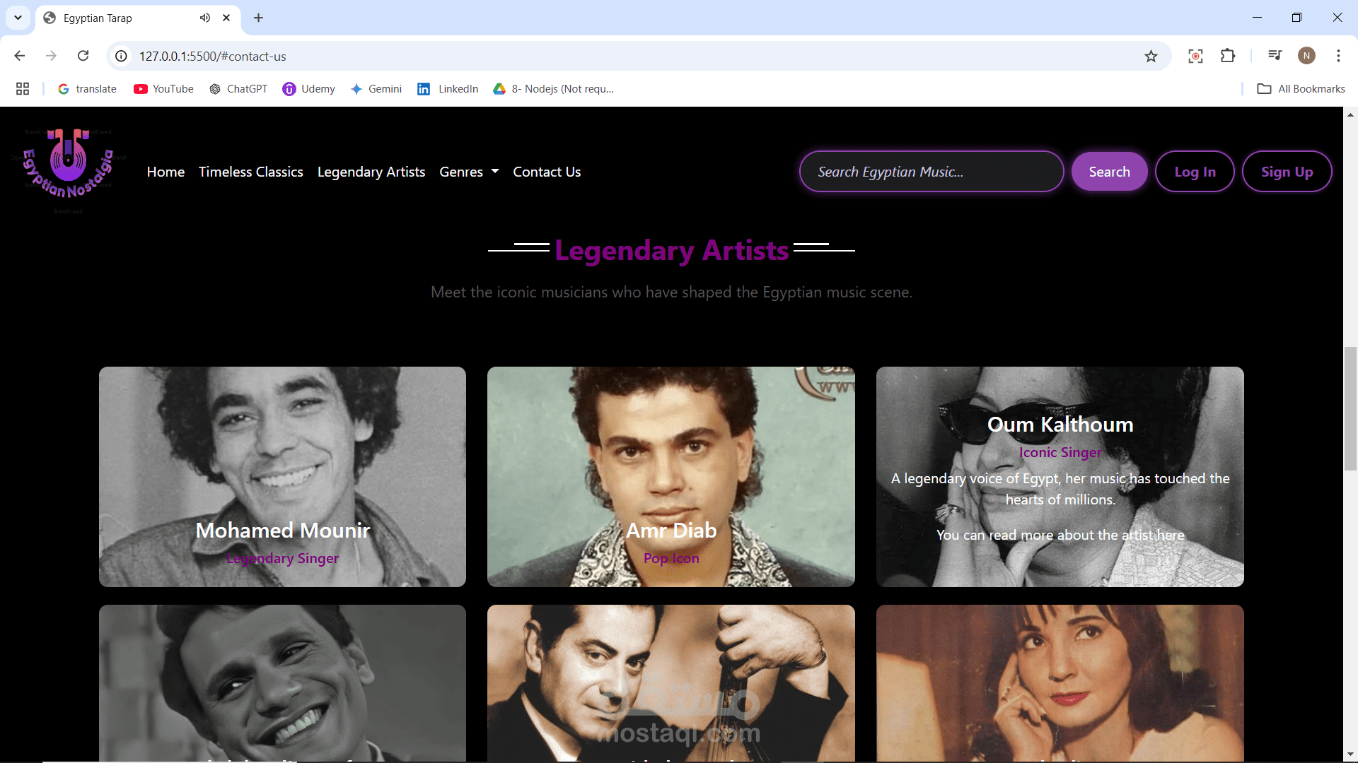Click the purple Search button

pyautogui.click(x=1109, y=172)
